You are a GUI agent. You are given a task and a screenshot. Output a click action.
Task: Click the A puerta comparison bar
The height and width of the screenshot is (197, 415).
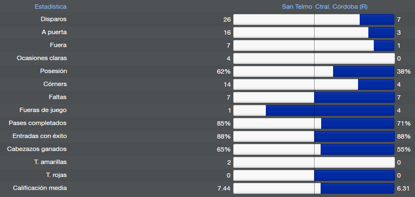click(x=314, y=32)
